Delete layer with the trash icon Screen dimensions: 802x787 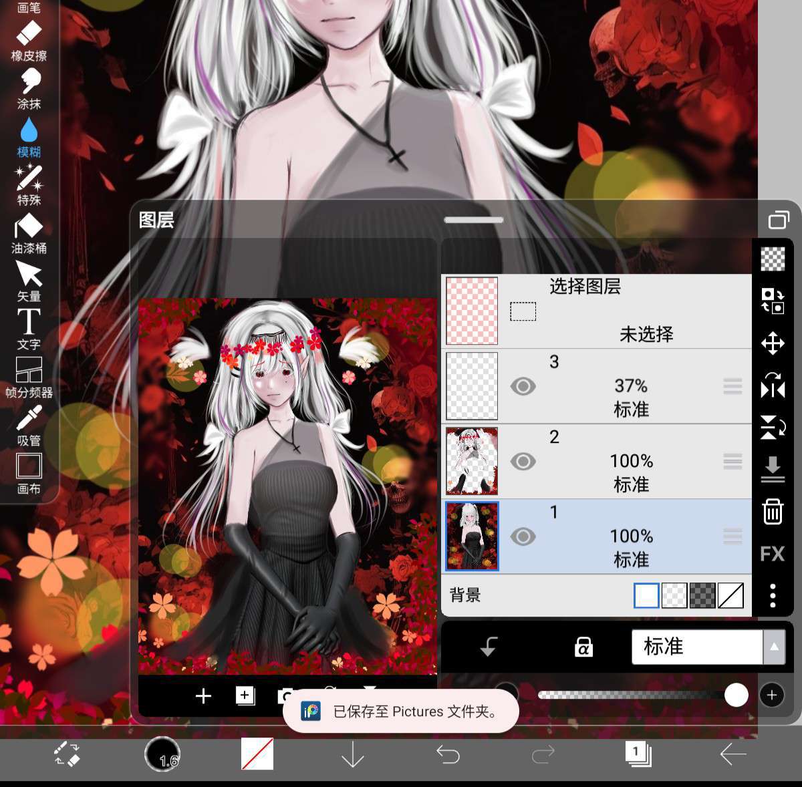click(773, 512)
